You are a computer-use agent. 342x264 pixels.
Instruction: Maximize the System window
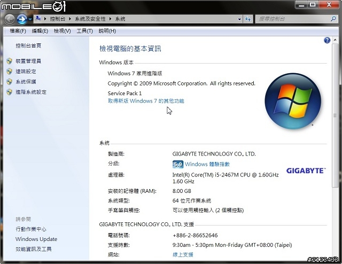313,4
